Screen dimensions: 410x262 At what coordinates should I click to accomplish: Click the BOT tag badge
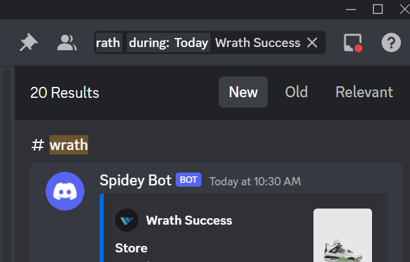pyautogui.click(x=188, y=180)
